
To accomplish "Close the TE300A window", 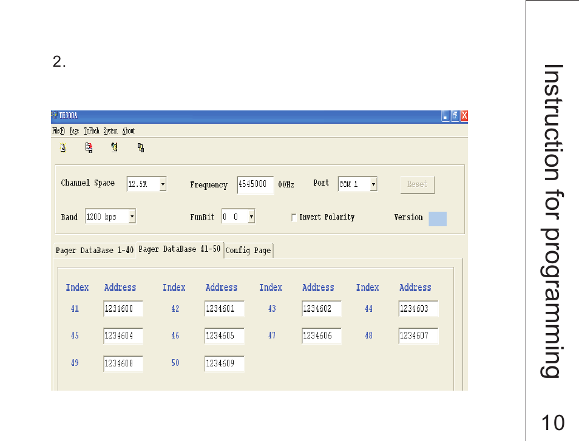I will (x=464, y=116).
